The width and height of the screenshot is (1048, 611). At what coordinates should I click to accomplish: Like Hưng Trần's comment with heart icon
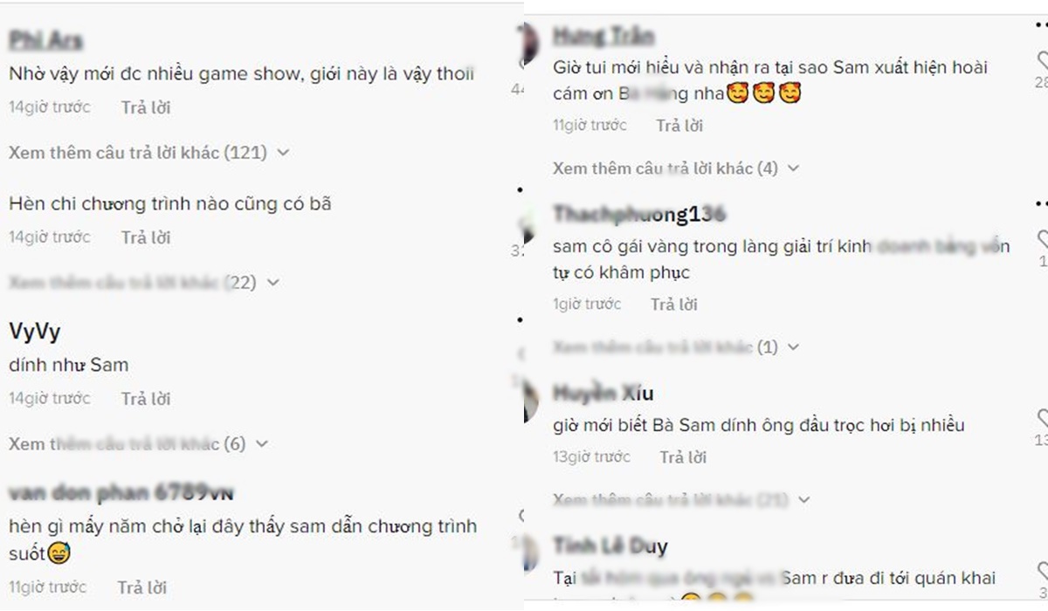click(x=1042, y=60)
